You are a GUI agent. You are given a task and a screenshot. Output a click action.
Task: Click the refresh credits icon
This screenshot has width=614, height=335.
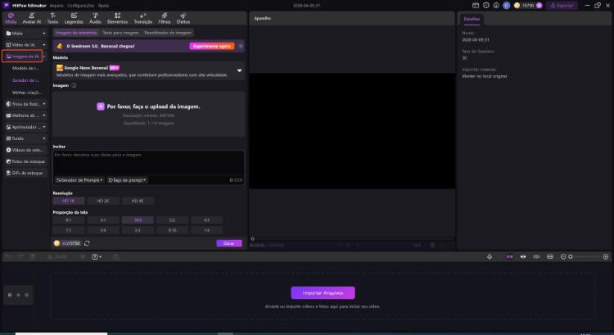87,243
